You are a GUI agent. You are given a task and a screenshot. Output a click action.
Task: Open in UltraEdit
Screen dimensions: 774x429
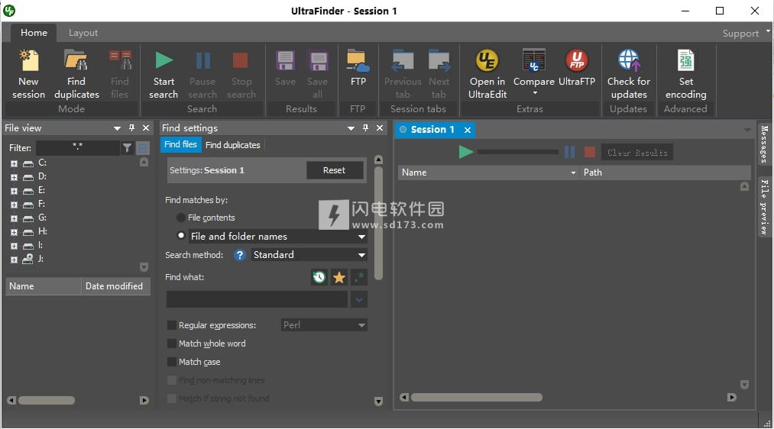[x=487, y=75]
